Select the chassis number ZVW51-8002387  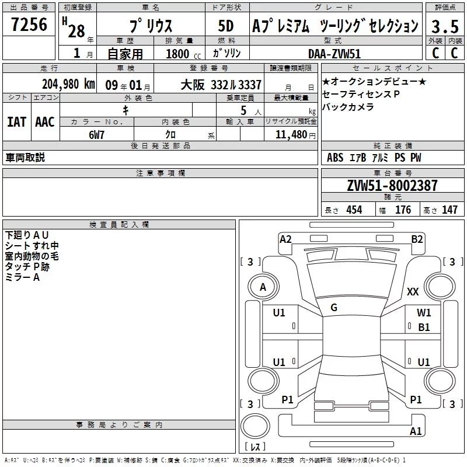click(x=392, y=186)
